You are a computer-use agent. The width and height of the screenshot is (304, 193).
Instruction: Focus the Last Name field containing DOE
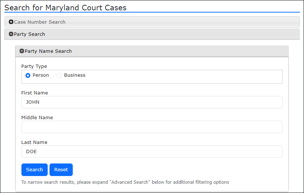pos(152,152)
